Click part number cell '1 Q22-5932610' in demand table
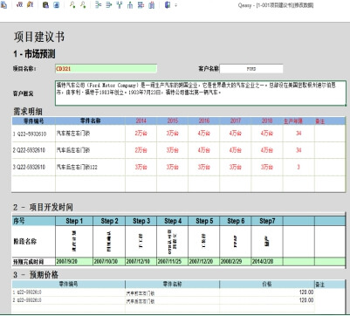This screenshot has width=350, height=316. pyautogui.click(x=33, y=134)
